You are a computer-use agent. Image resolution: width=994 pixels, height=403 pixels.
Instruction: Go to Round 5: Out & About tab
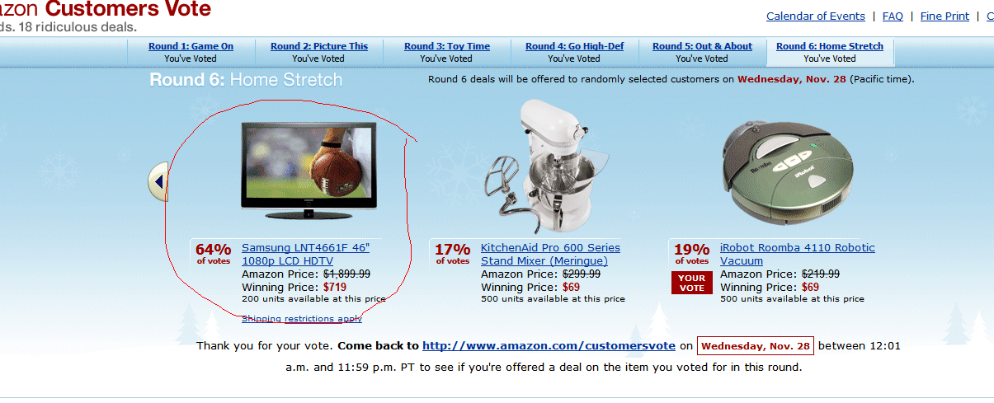coord(702,46)
